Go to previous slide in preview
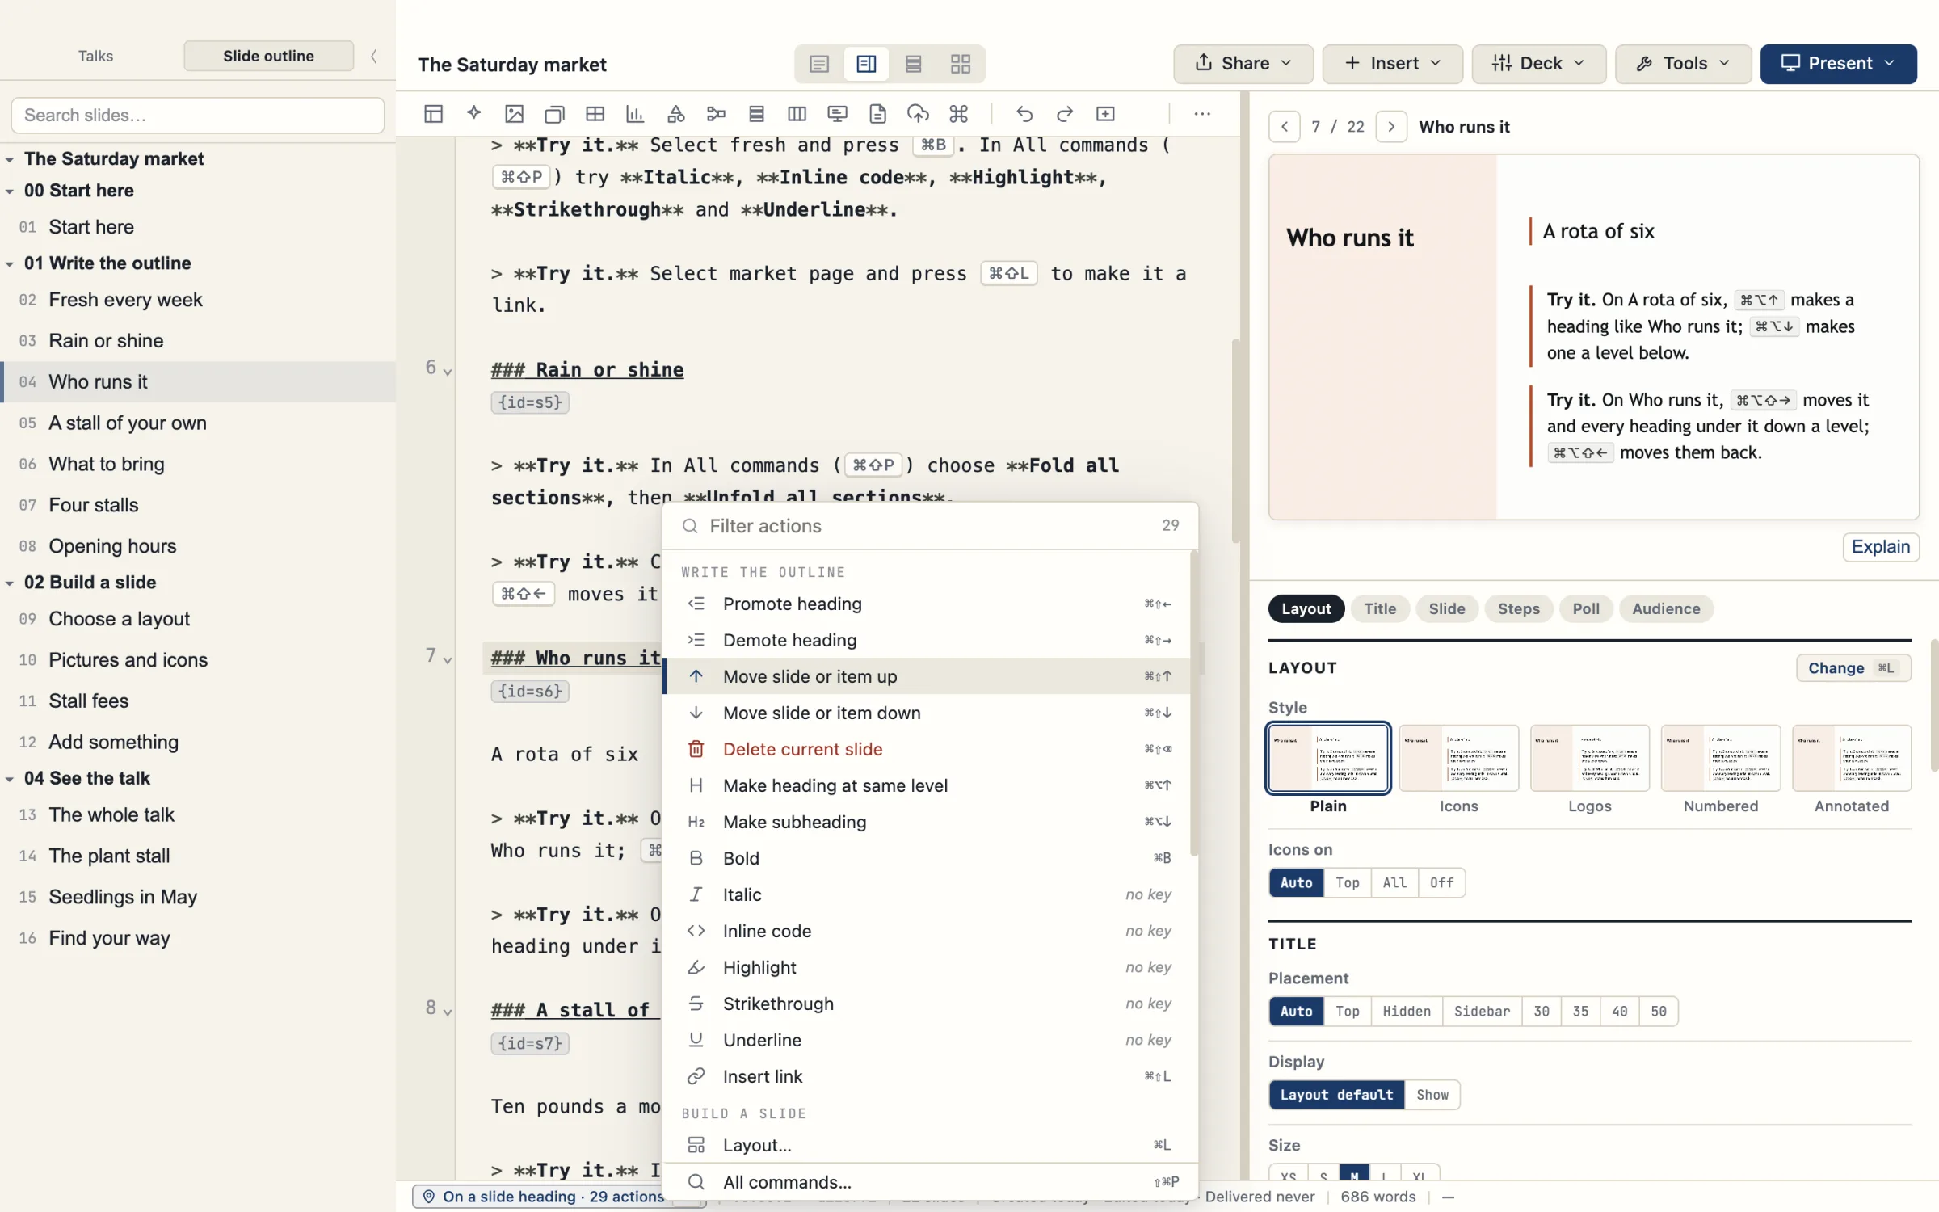 coord(1285,127)
